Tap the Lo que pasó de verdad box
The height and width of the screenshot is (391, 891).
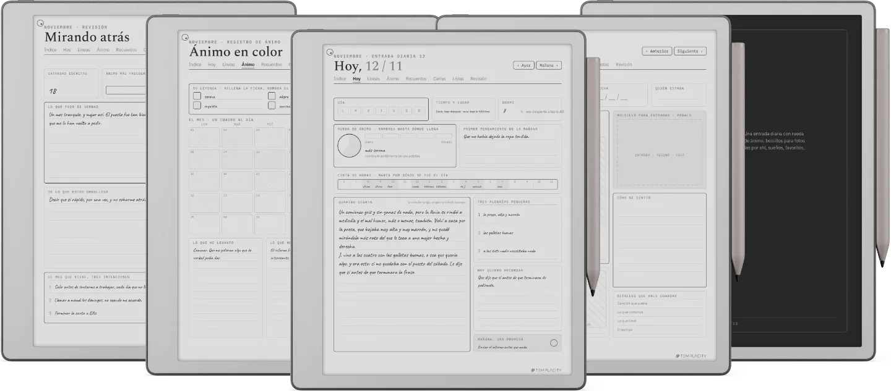[x=95, y=143]
